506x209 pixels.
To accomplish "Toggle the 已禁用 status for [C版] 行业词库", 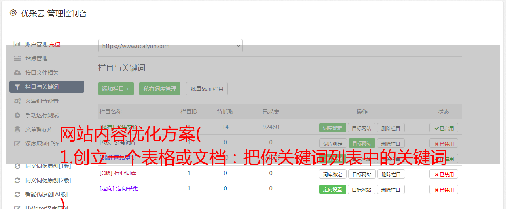I will tap(443, 174).
